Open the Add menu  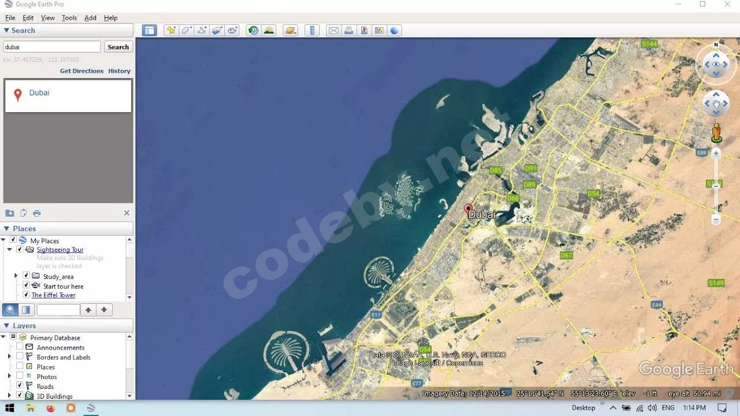(90, 18)
